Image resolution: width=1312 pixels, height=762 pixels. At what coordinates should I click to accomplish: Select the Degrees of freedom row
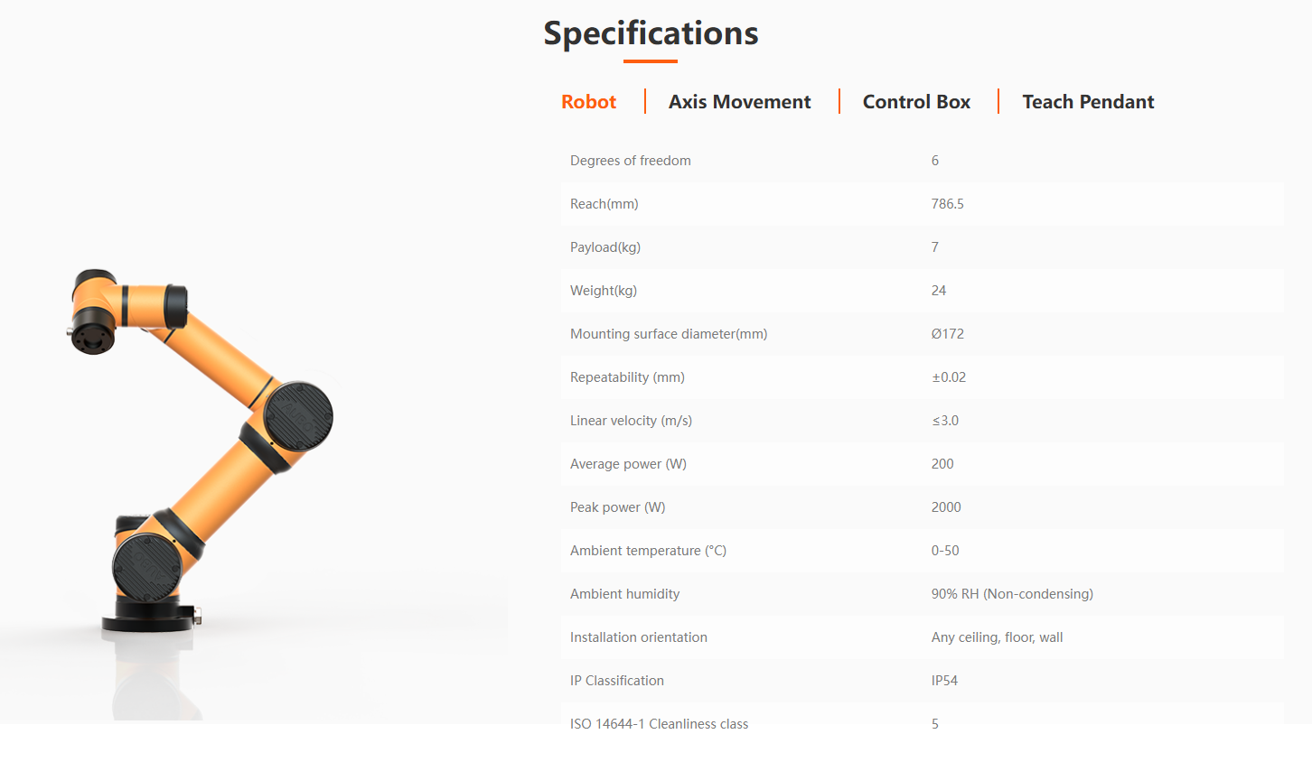(922, 161)
